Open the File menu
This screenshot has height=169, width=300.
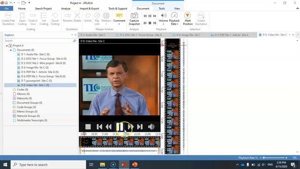[7, 8]
